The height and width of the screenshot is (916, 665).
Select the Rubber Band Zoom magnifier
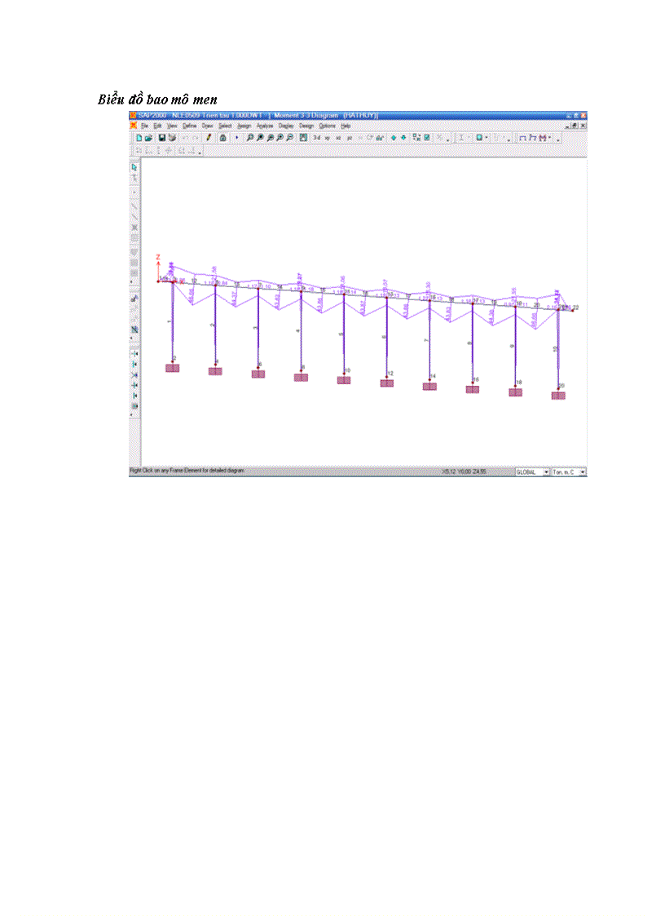[x=249, y=138]
